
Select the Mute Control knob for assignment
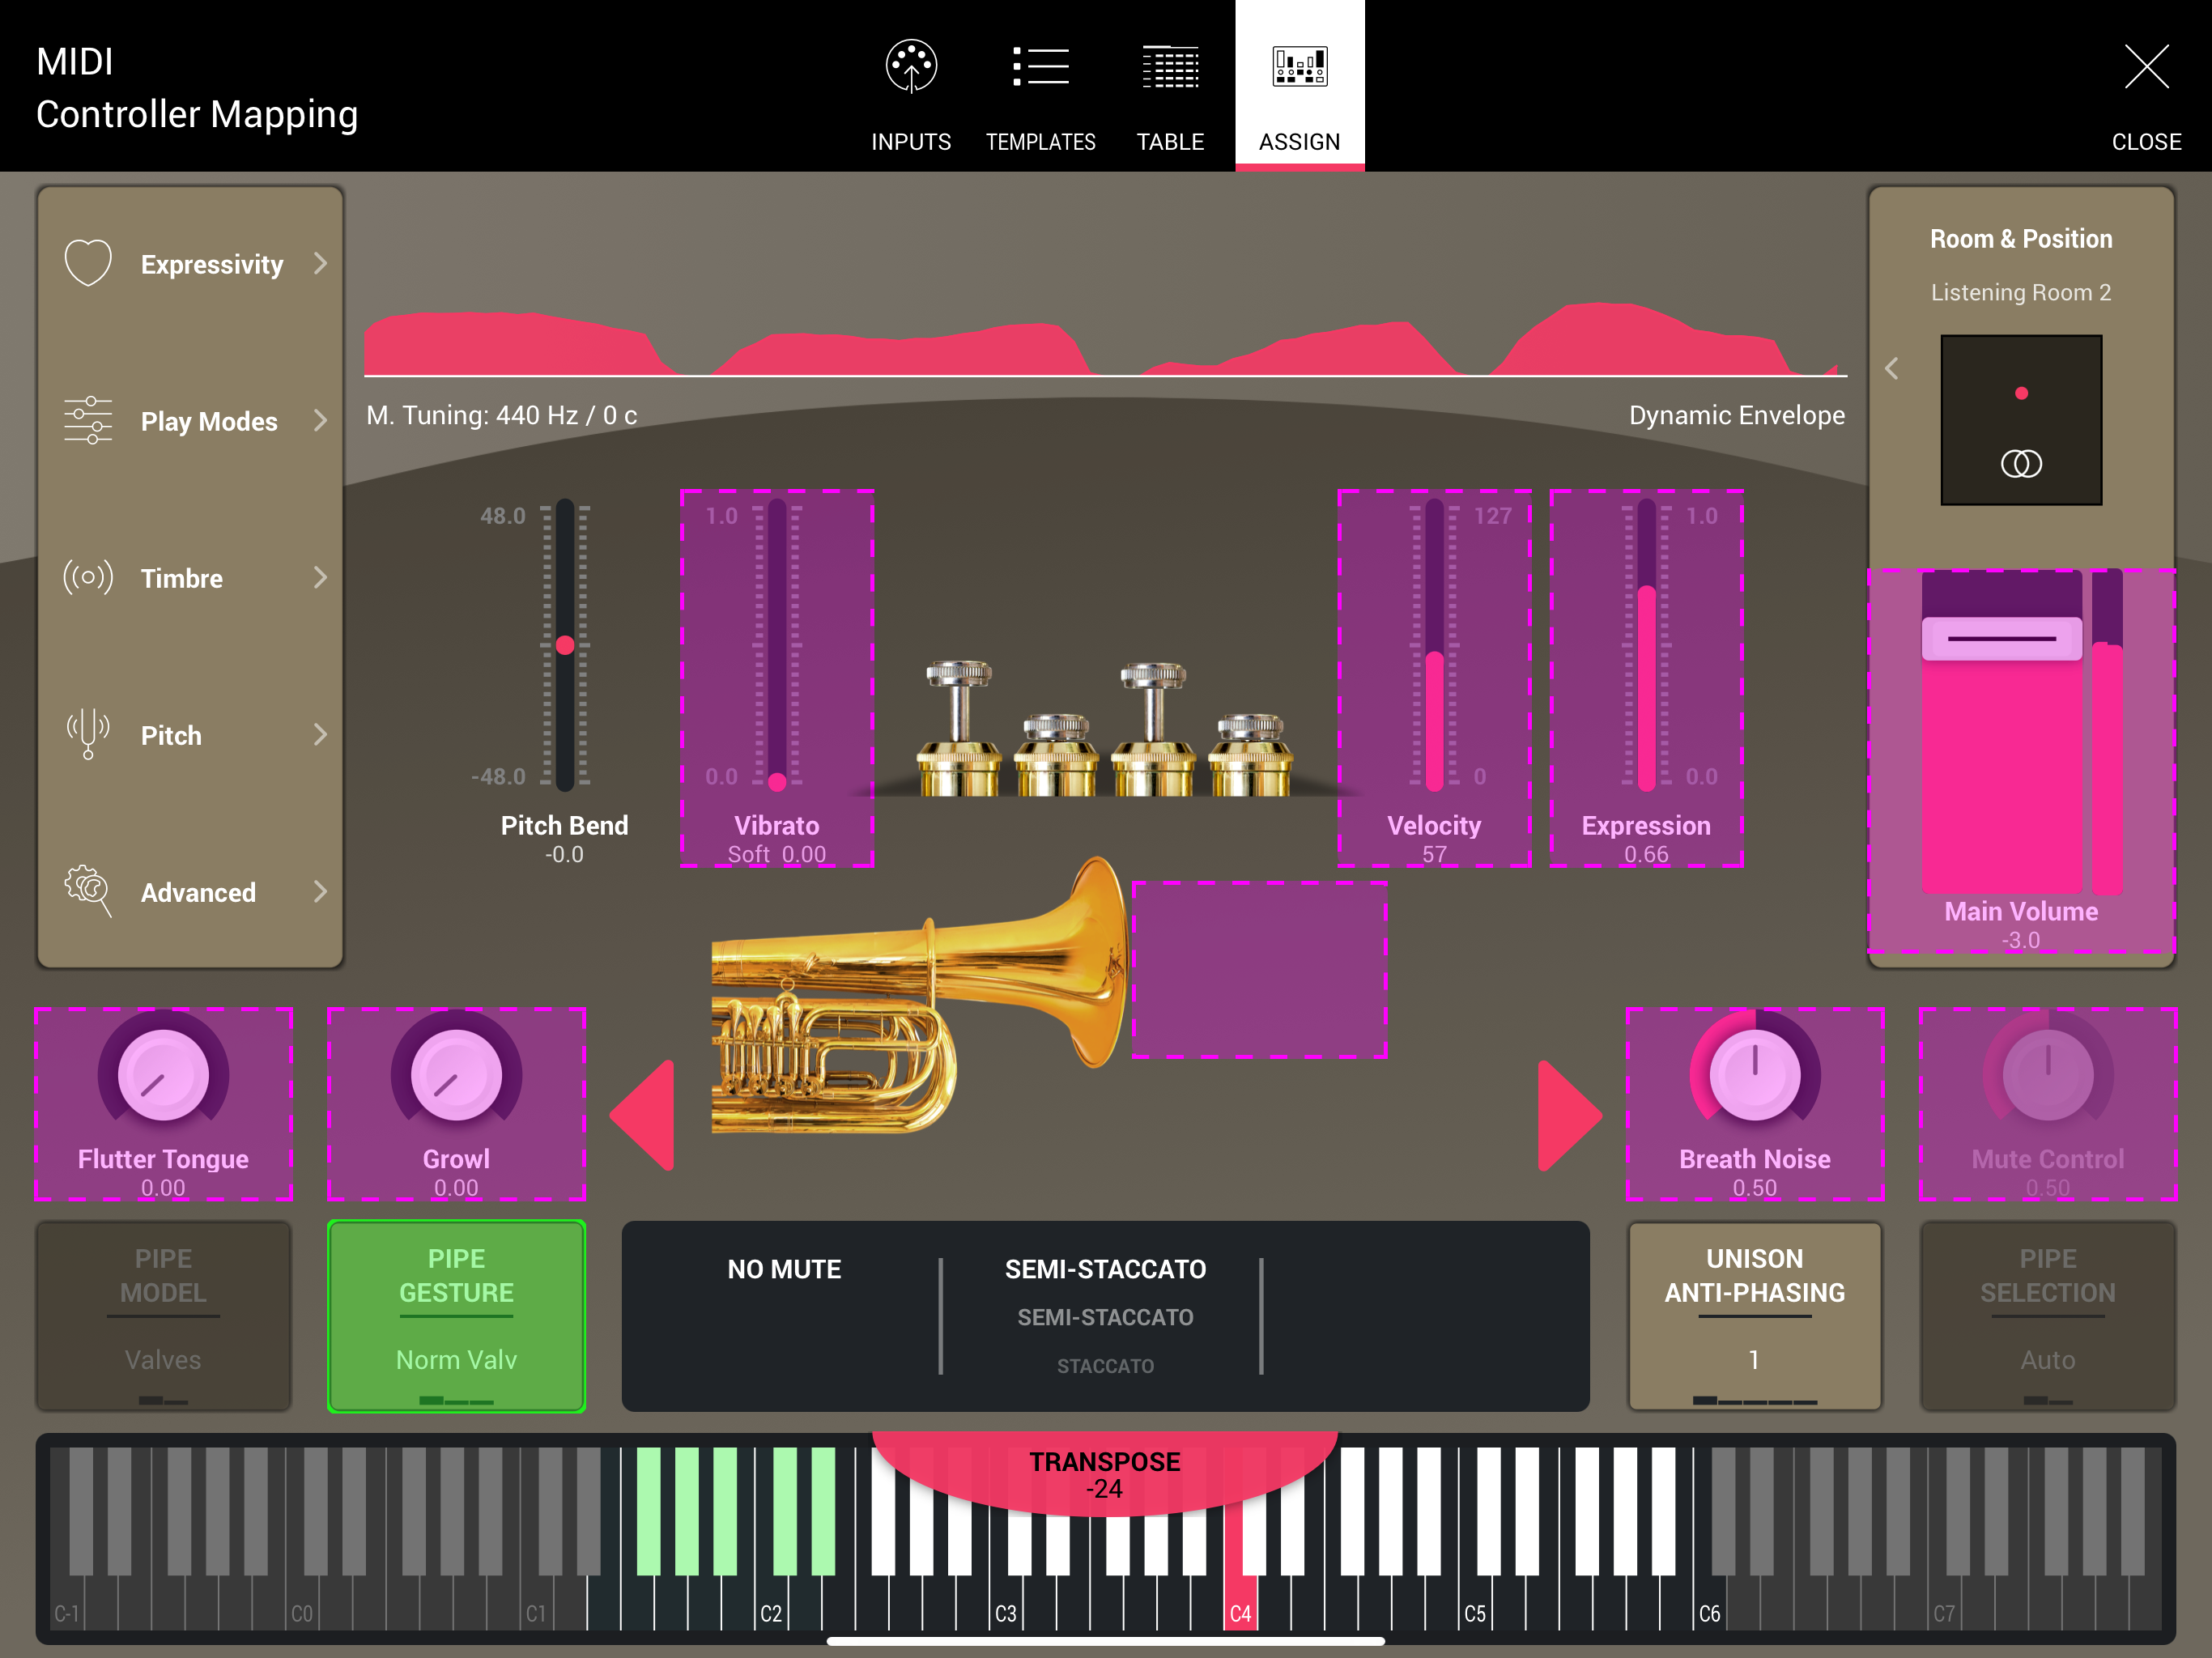pyautogui.click(x=2048, y=1104)
